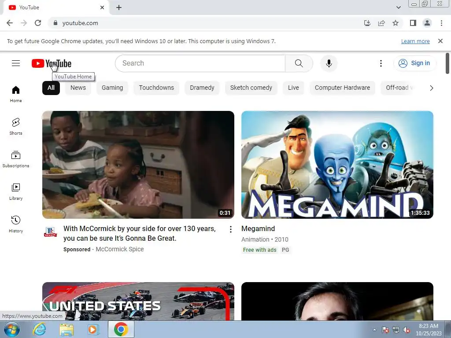Screen dimensions: 451x338
Task: Open the McCormick ad video thumbnail
Action: [138, 165]
